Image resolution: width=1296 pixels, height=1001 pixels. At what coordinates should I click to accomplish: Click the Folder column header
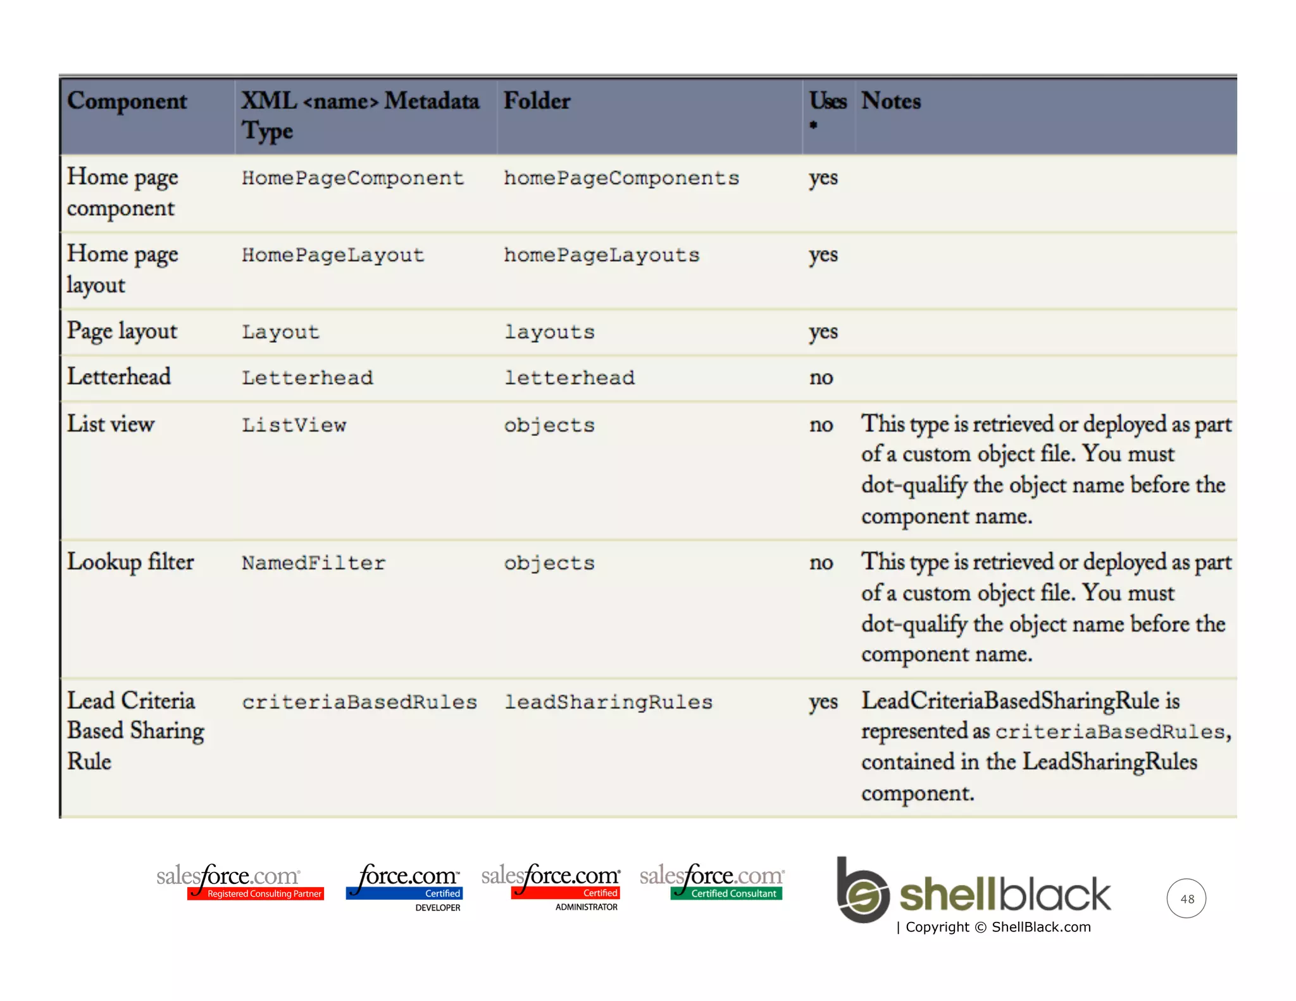tap(537, 101)
